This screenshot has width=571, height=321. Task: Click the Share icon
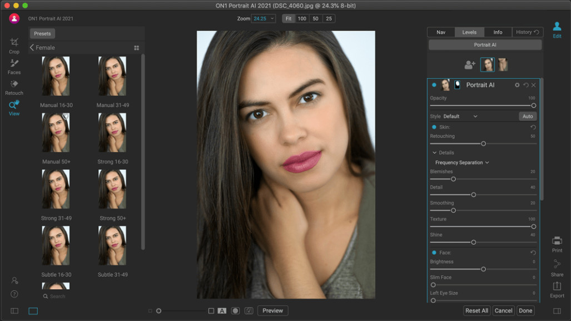tap(557, 268)
